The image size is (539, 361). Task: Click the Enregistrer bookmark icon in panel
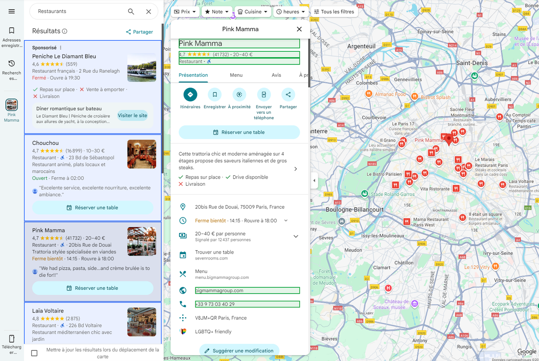[214, 95]
